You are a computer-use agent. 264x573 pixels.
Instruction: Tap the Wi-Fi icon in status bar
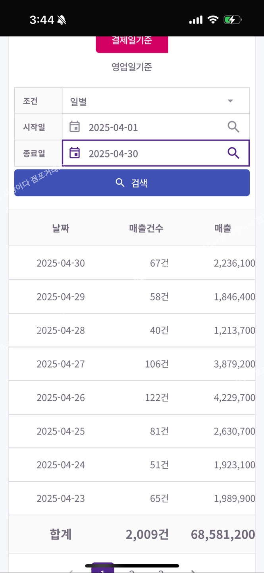pyautogui.click(x=213, y=20)
